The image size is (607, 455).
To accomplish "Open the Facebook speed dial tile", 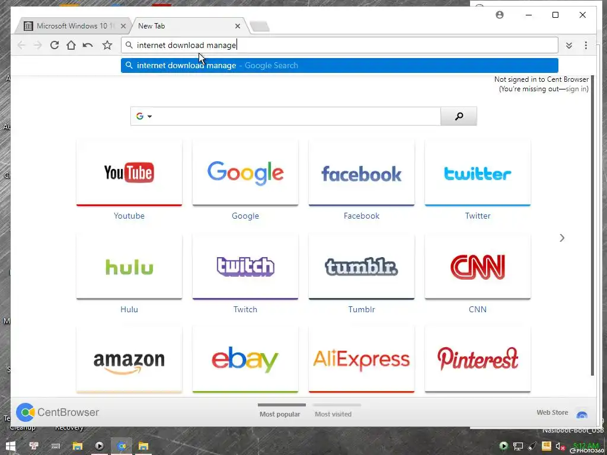I will [x=362, y=172].
